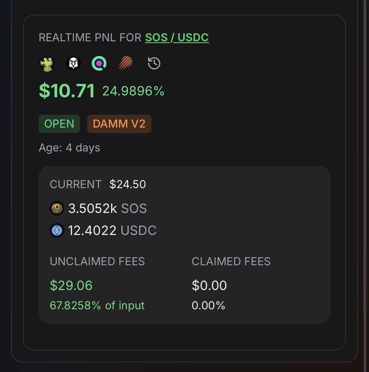Click the $29.06 unclaimed fees amount
Image resolution: width=369 pixels, height=372 pixels.
71,285
